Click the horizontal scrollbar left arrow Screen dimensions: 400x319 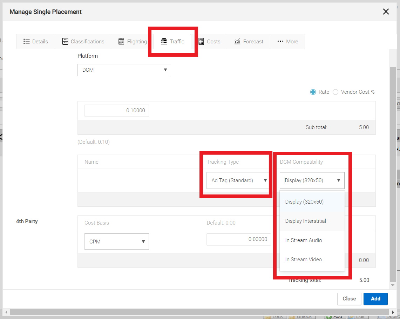(6, 312)
